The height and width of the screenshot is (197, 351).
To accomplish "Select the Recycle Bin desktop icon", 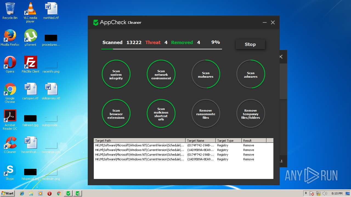I will (x=10, y=11).
